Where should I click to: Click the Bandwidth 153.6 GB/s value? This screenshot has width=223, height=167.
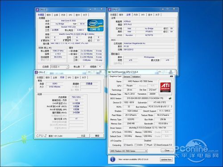point(163,123)
